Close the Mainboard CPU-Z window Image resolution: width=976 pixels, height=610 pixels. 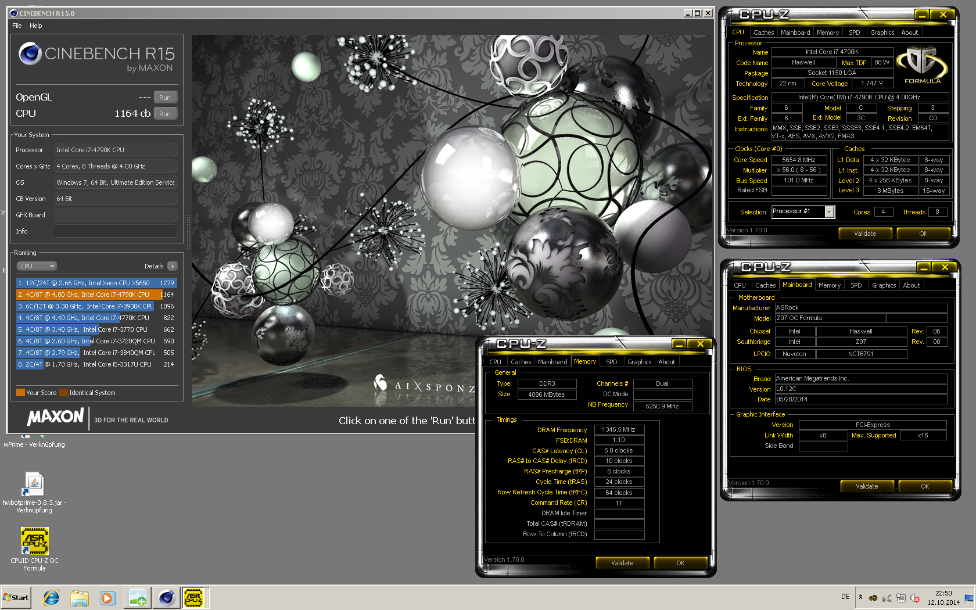(x=945, y=267)
